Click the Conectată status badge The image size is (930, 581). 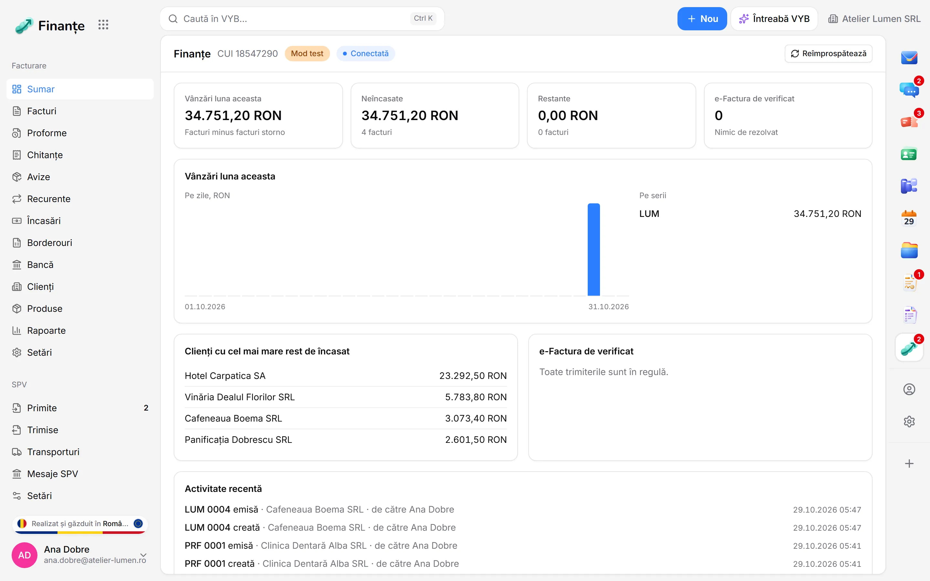click(x=366, y=53)
